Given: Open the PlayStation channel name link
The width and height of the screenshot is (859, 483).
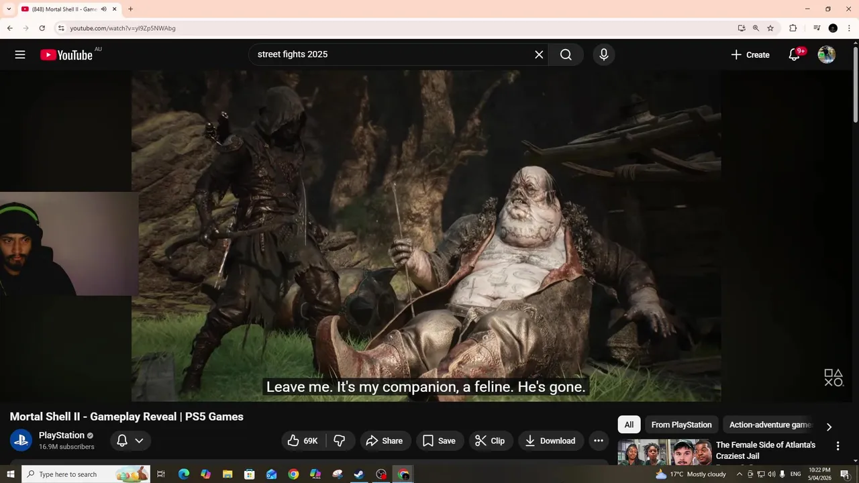Looking at the screenshot, I should [x=62, y=435].
